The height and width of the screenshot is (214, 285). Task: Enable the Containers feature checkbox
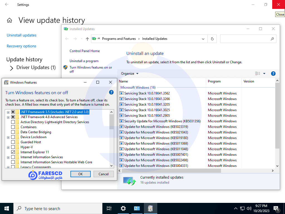coord(13,127)
